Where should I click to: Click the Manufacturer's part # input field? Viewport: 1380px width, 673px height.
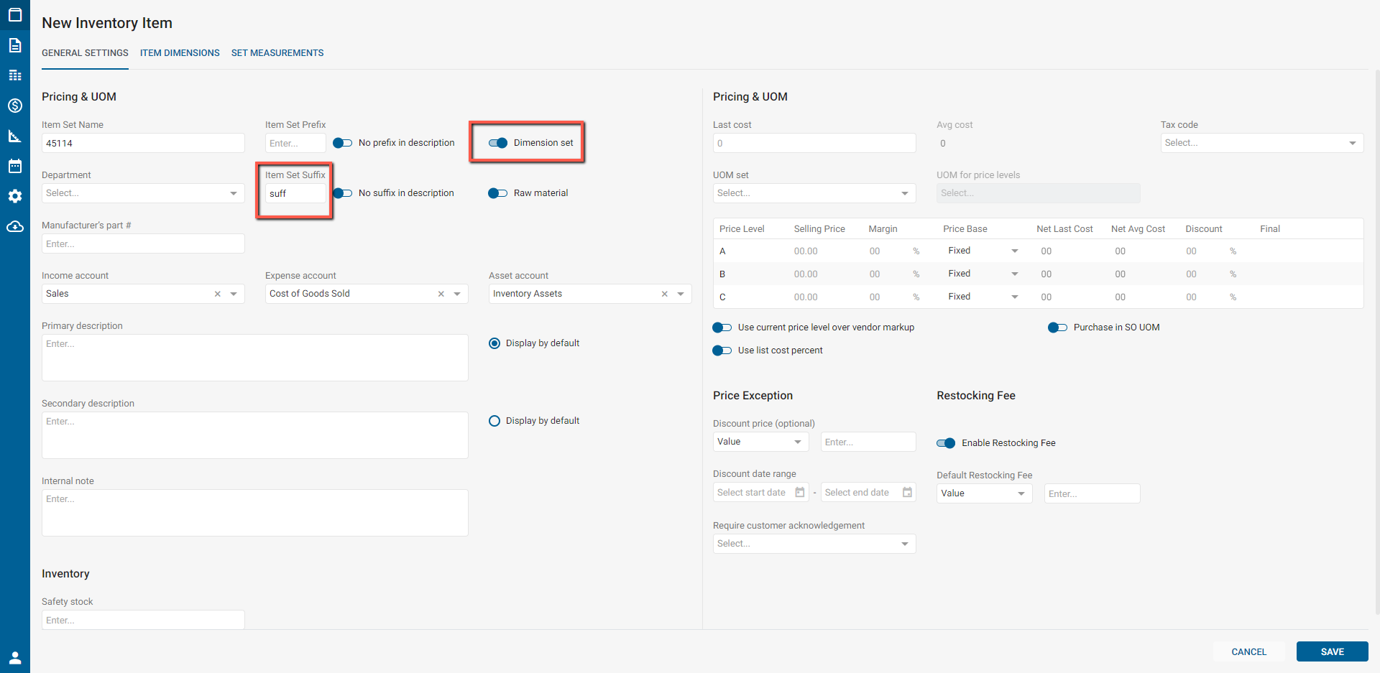[143, 244]
